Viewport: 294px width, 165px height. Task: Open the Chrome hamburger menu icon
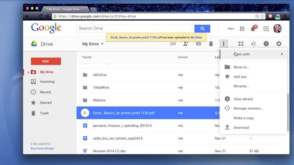pyautogui.click(x=285, y=16)
